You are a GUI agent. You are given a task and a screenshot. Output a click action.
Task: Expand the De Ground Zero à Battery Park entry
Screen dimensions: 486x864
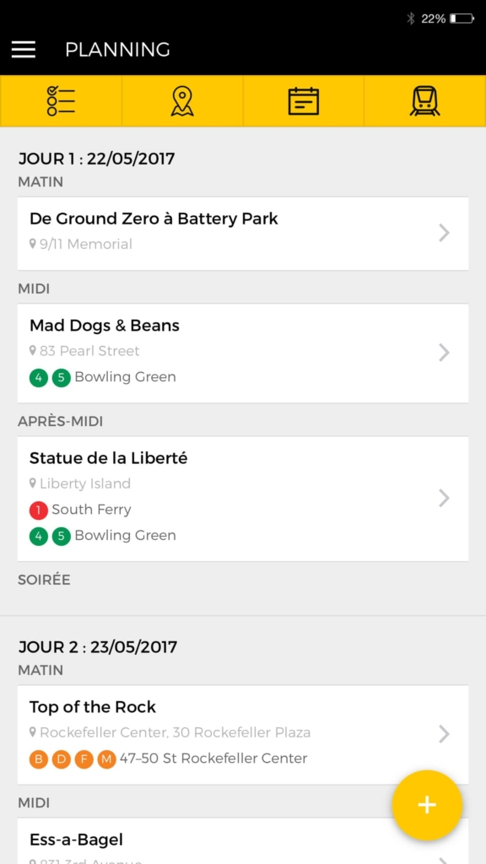243,234
